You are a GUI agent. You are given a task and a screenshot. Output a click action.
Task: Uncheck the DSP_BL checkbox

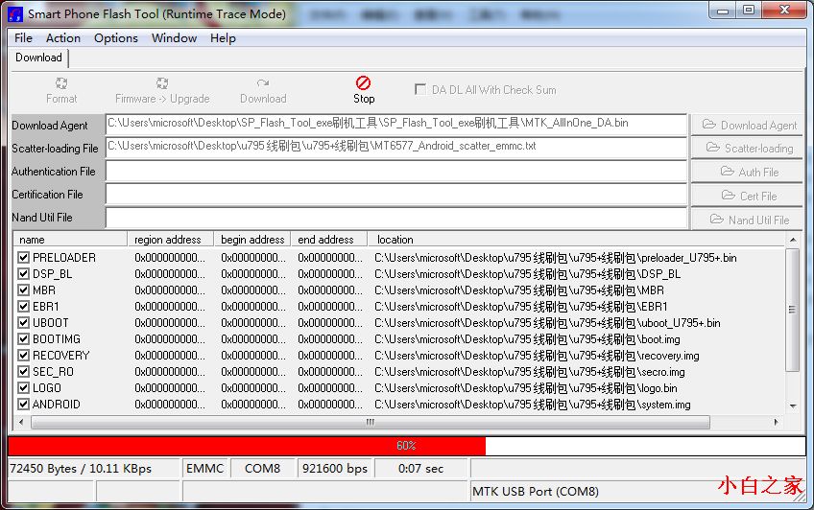(x=23, y=273)
